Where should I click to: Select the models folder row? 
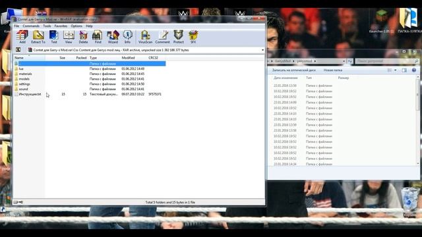point(90,79)
